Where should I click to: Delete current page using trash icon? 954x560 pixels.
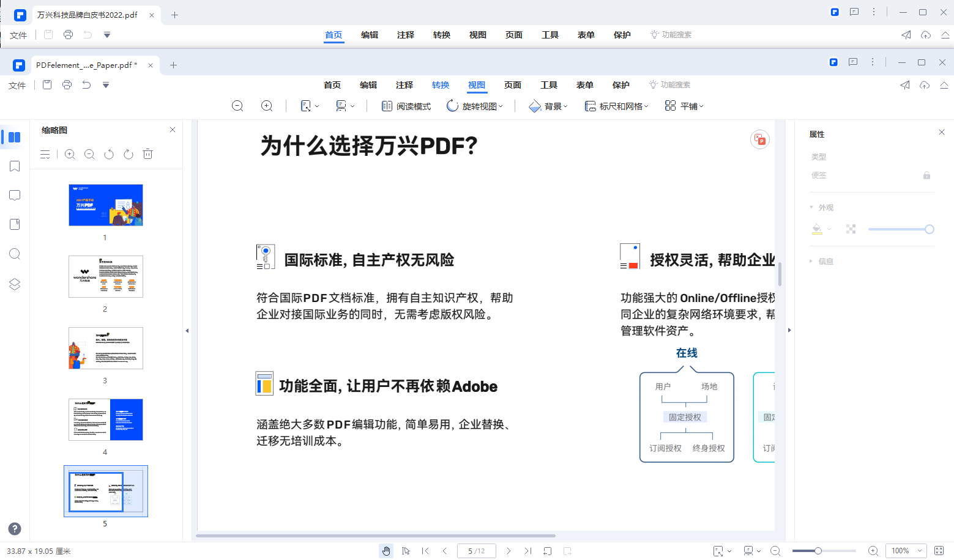tap(147, 154)
